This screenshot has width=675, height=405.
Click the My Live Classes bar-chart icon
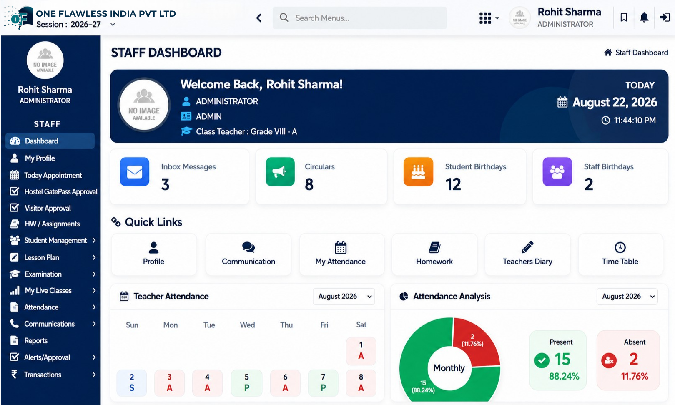coord(15,290)
